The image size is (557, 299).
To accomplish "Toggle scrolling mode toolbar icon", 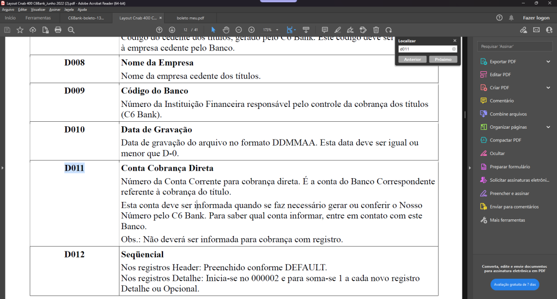I will pyautogui.click(x=306, y=30).
